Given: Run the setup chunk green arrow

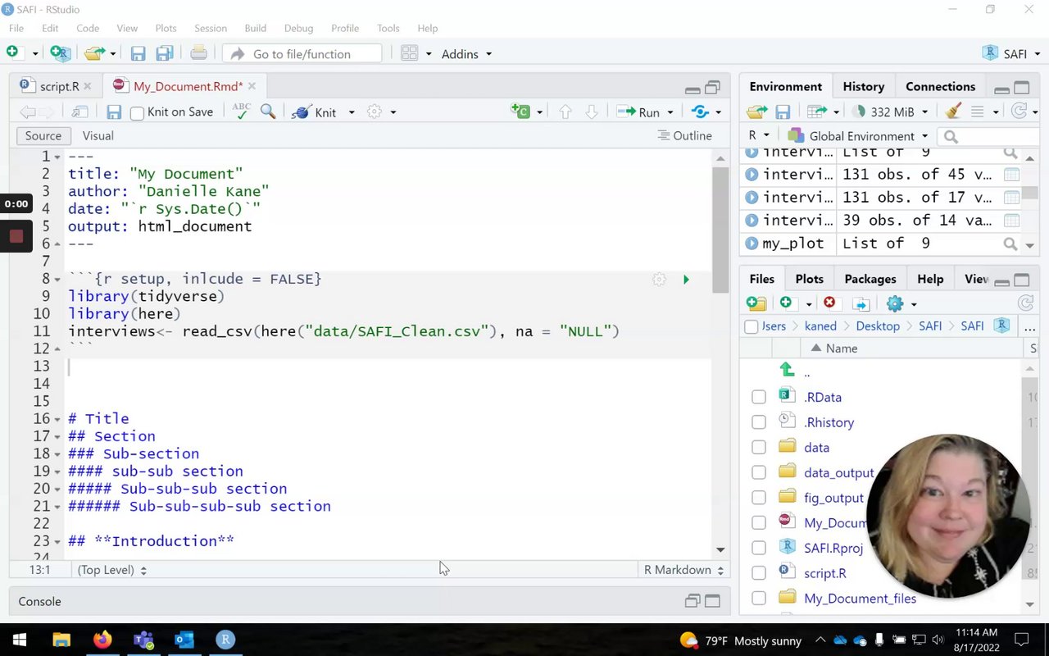Looking at the screenshot, I should [686, 280].
